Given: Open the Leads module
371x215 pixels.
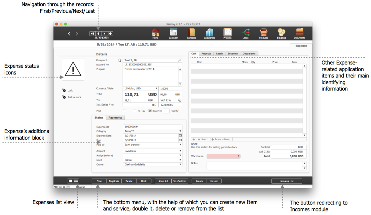Looking at the screenshot, I should 245,33.
